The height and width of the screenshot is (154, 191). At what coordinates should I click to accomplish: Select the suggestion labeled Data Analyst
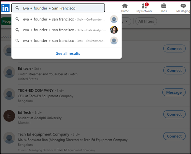[x=66, y=30]
